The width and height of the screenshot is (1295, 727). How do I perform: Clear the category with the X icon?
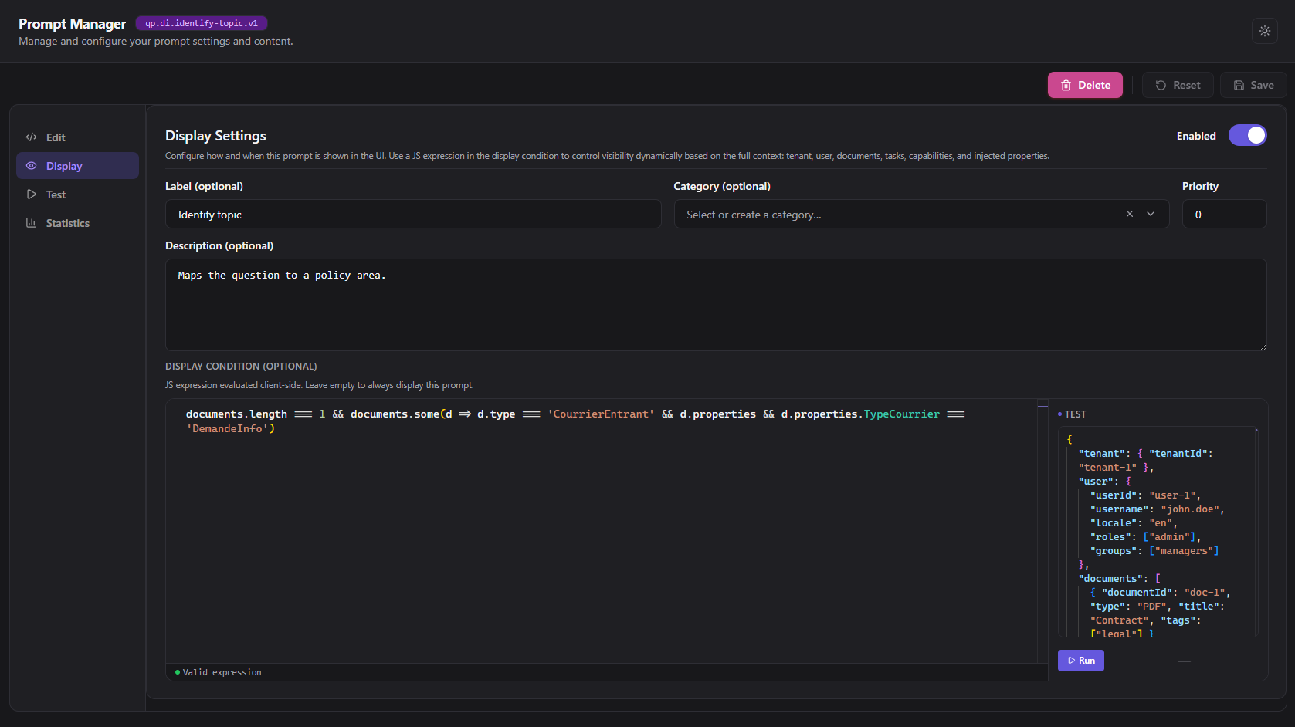pyautogui.click(x=1130, y=214)
